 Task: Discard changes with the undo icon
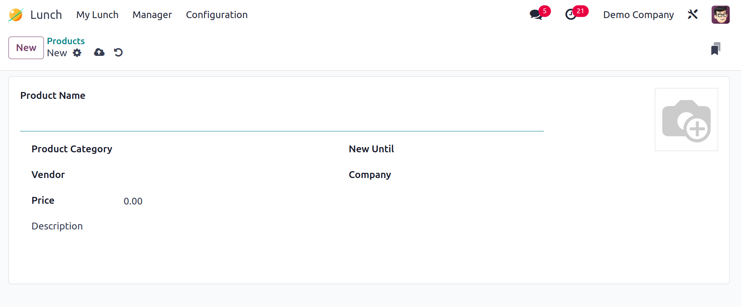[x=118, y=52]
